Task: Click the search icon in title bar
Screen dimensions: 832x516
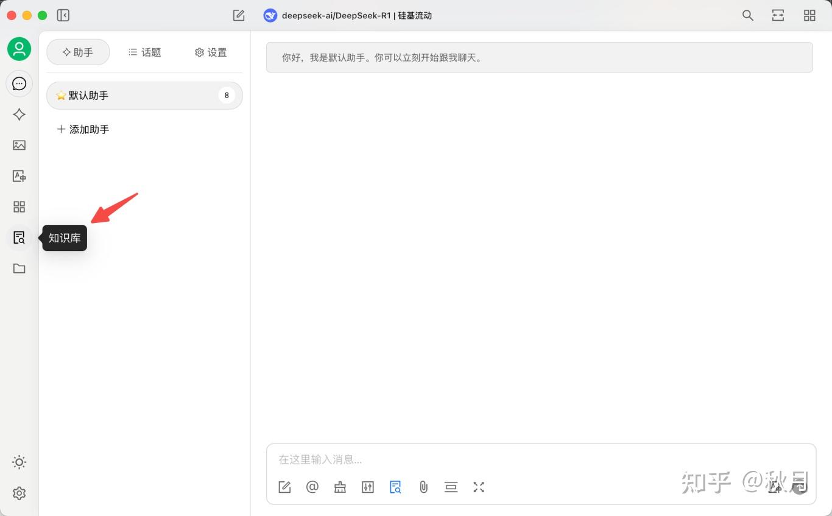Action: 748,16
